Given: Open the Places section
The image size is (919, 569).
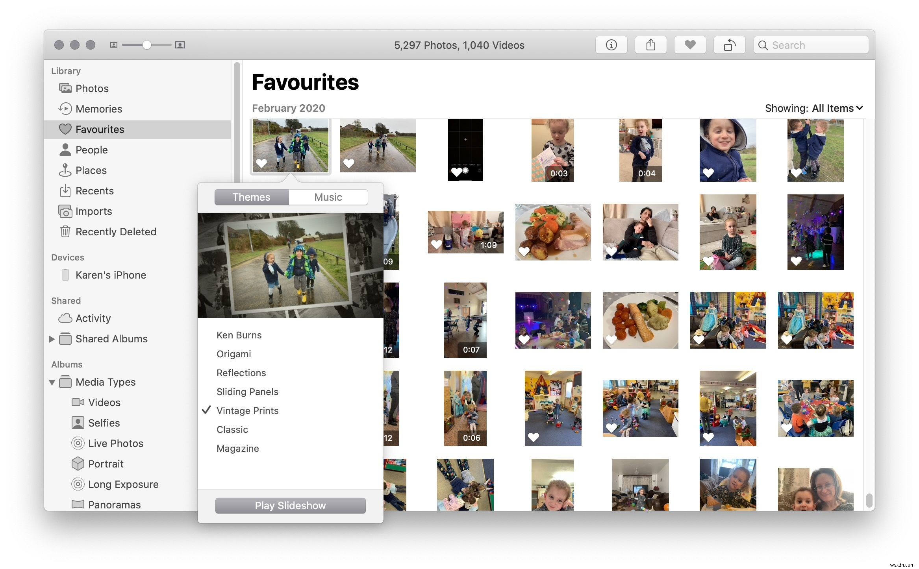Looking at the screenshot, I should coord(92,169).
